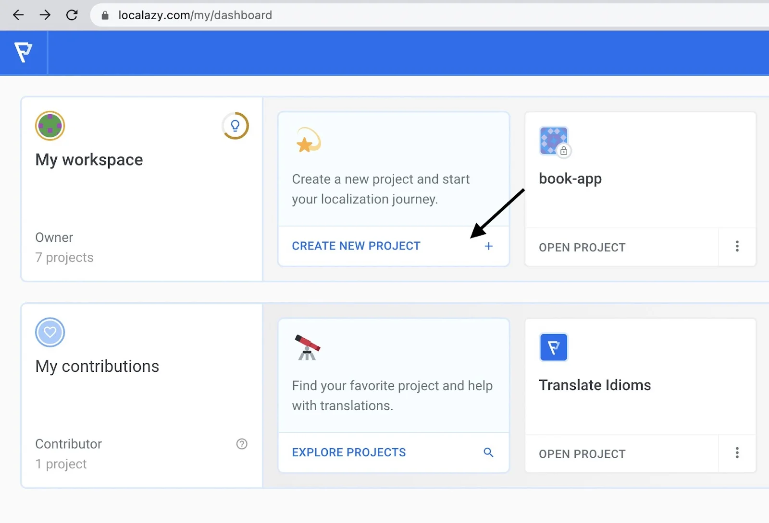The width and height of the screenshot is (769, 523).
Task: Click the Localazy logo in header
Action: pyautogui.click(x=23, y=52)
